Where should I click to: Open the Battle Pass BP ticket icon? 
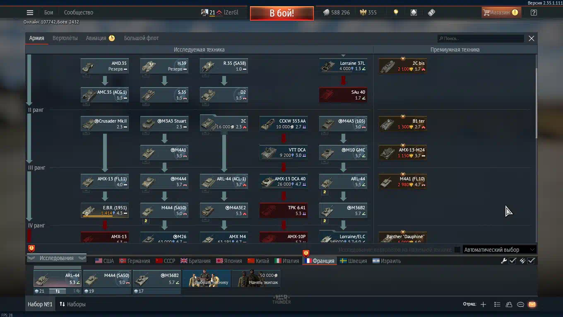tap(431, 12)
